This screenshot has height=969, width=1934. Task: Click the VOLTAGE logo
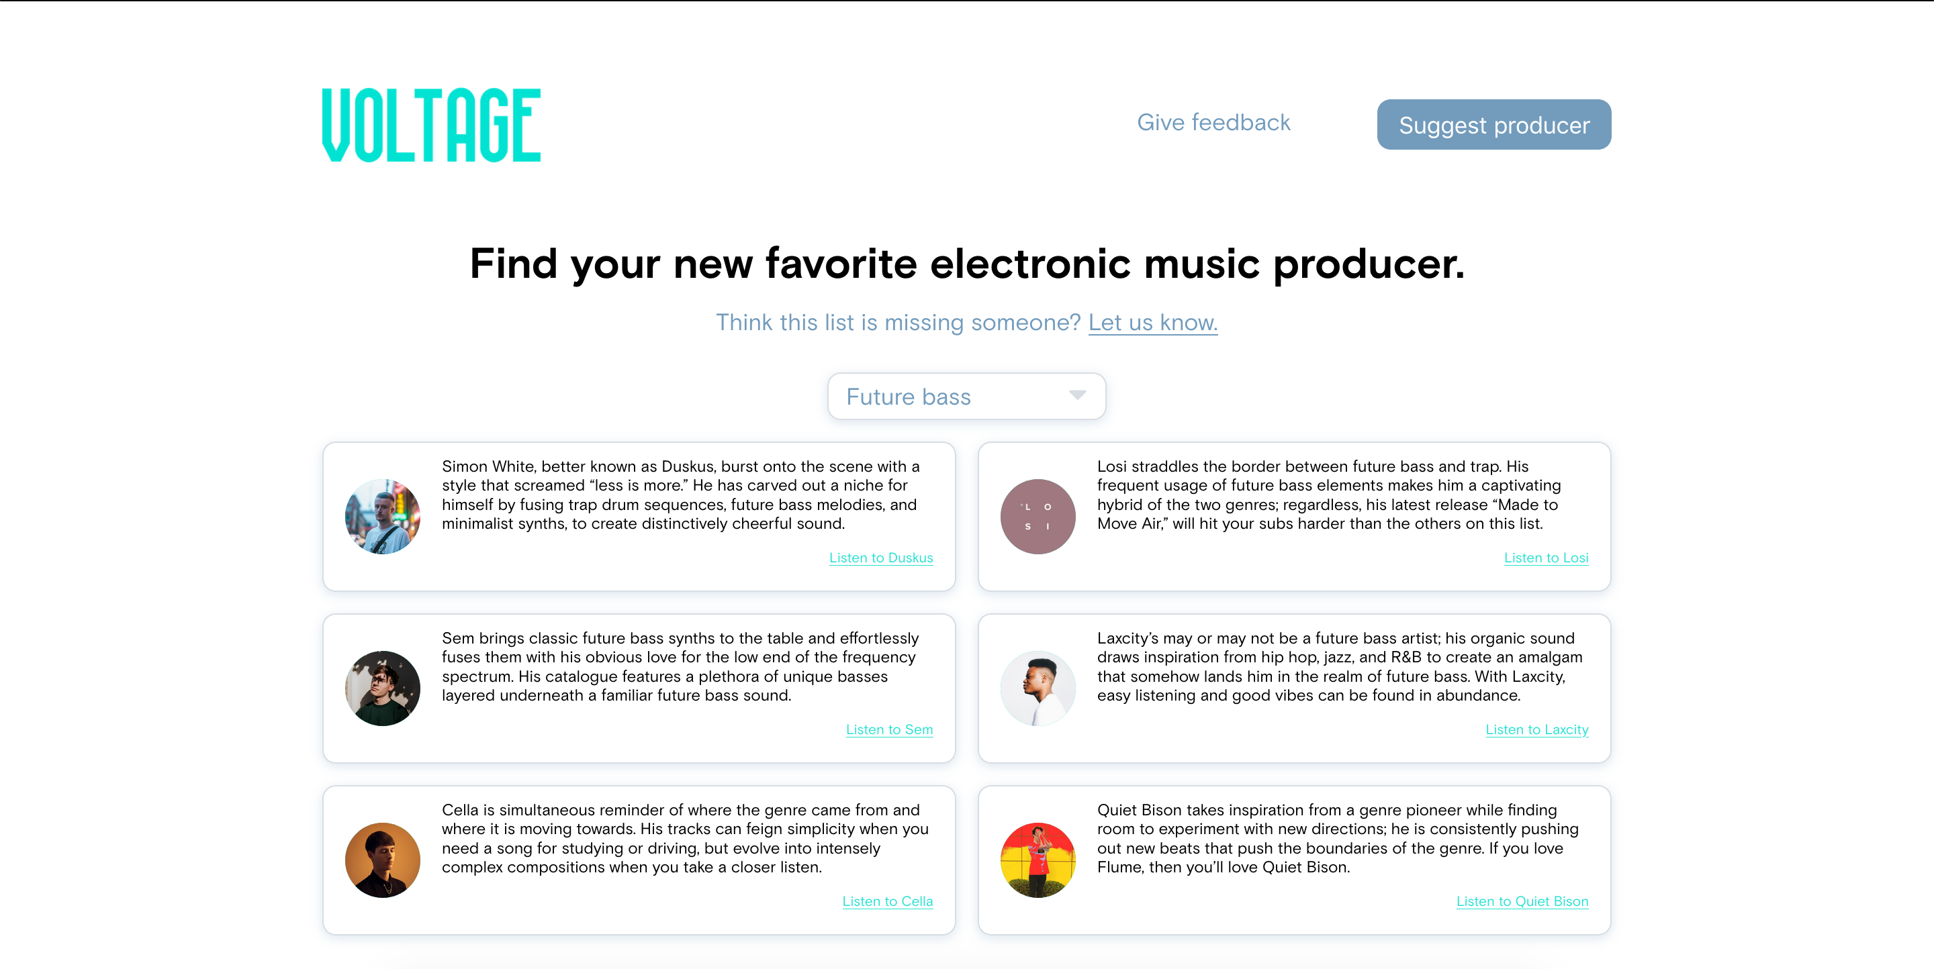click(431, 123)
